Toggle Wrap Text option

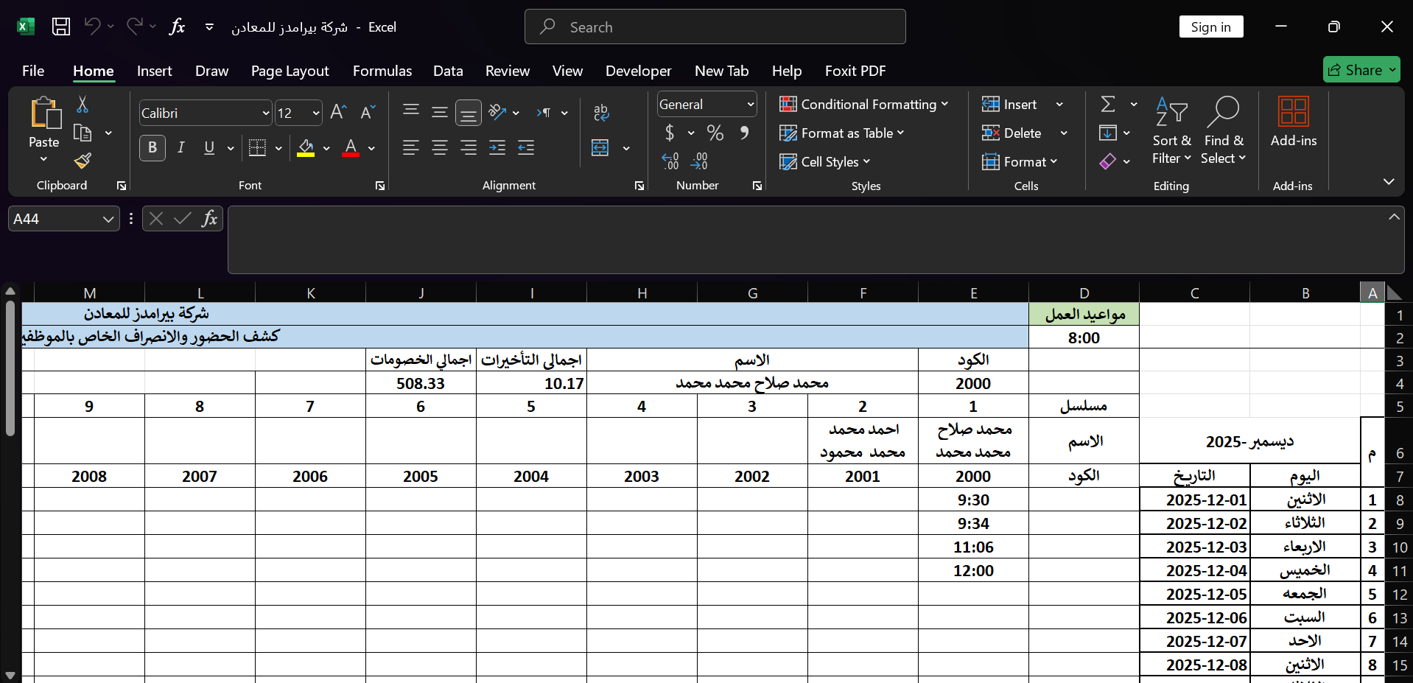[601, 112]
